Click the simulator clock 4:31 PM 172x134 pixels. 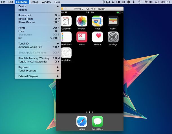click(x=90, y=12)
